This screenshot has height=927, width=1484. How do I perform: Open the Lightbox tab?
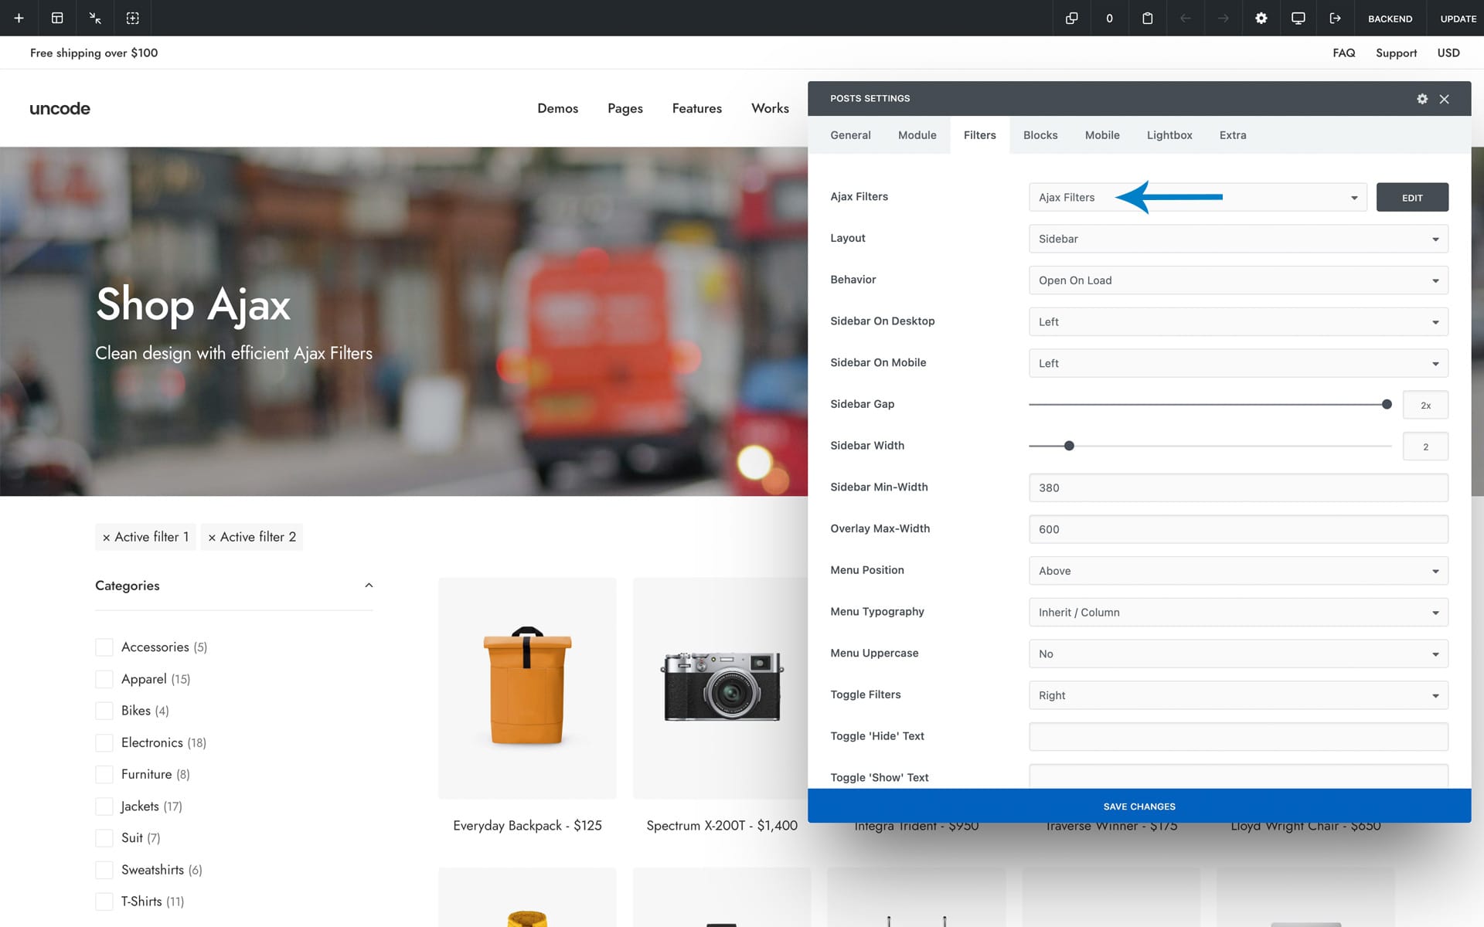click(1169, 135)
